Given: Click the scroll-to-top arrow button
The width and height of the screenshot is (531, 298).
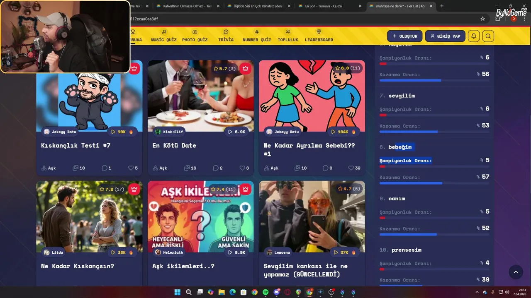Looking at the screenshot, I should coord(516,272).
